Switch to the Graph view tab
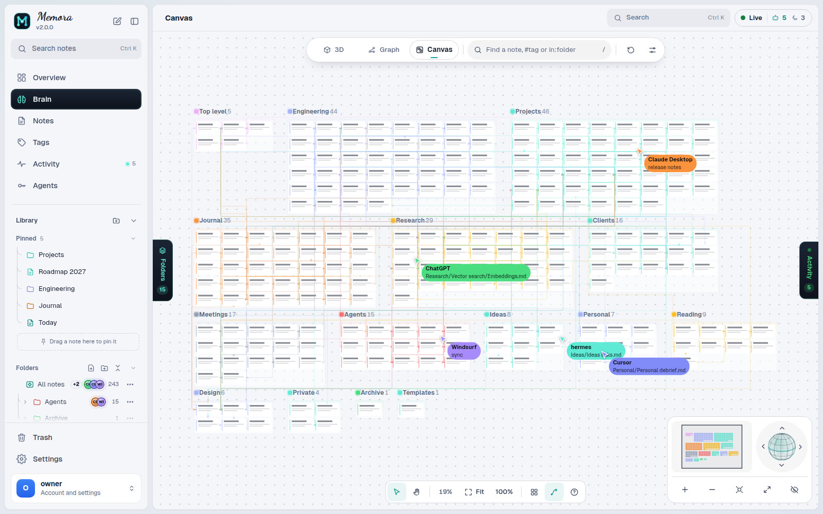The image size is (823, 514). tap(384, 50)
